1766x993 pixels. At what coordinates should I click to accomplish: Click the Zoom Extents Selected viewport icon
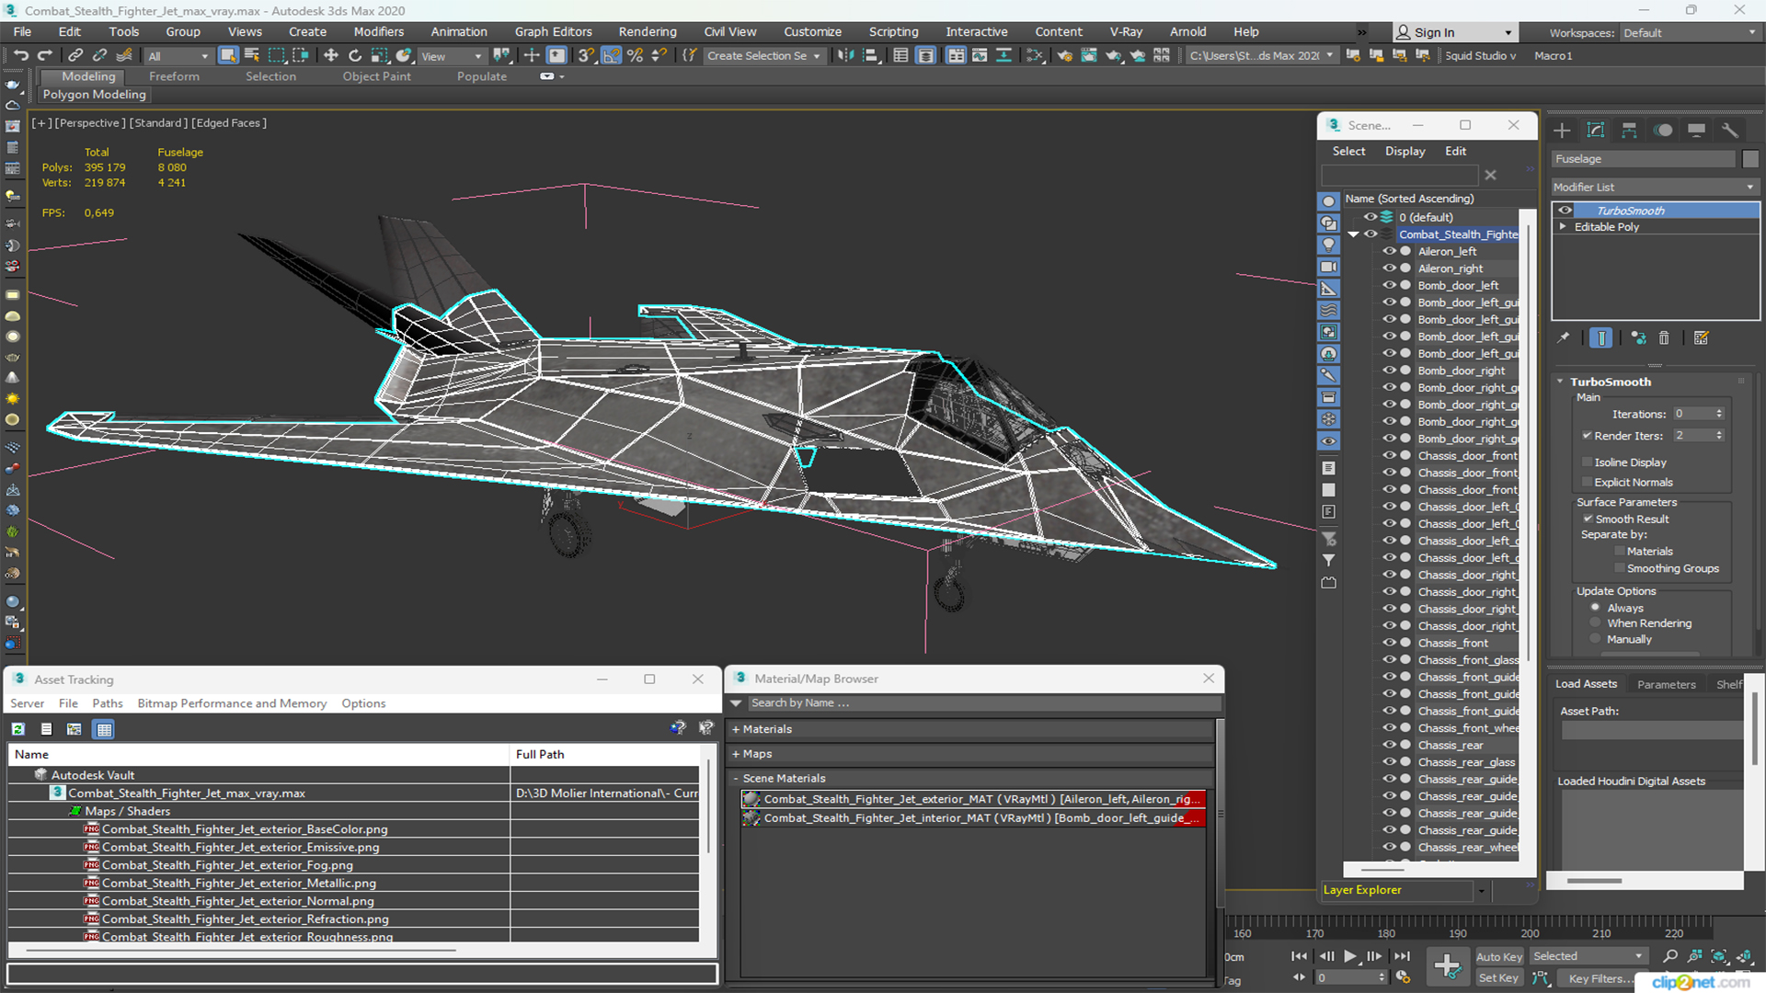(x=1718, y=956)
